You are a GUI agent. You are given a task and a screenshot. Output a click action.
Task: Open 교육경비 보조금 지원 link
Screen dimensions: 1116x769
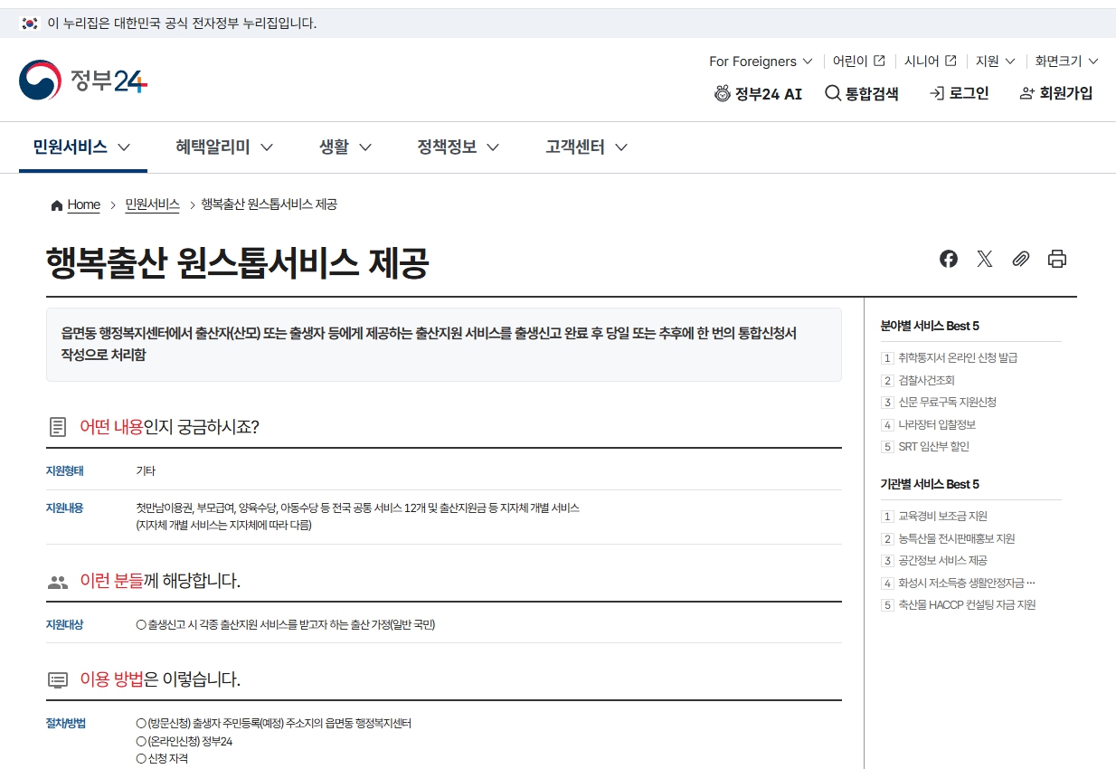pyautogui.click(x=942, y=517)
